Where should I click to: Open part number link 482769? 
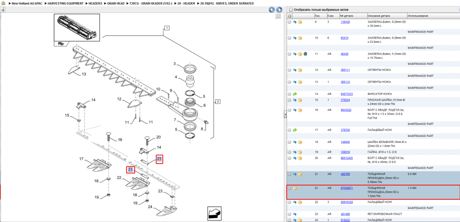pyautogui.click(x=345, y=174)
